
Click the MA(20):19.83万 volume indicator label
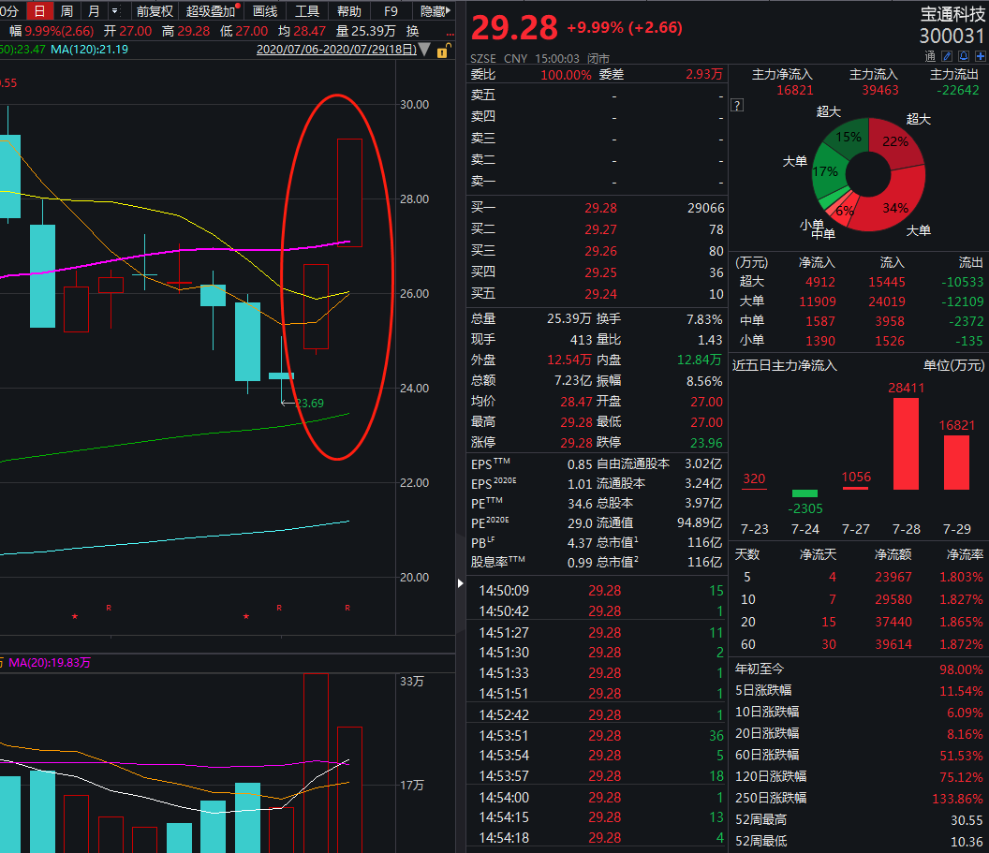click(50, 663)
